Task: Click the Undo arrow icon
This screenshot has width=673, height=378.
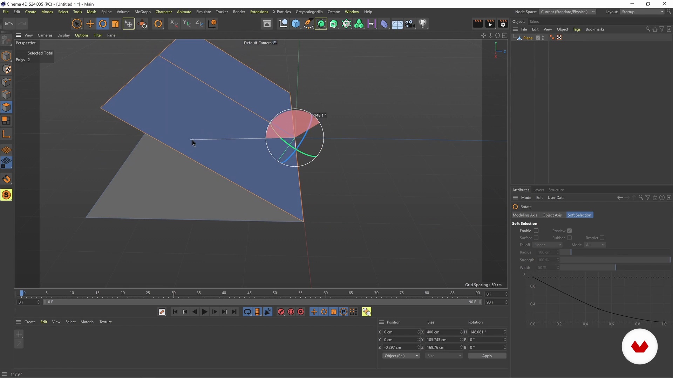Action: [9, 24]
